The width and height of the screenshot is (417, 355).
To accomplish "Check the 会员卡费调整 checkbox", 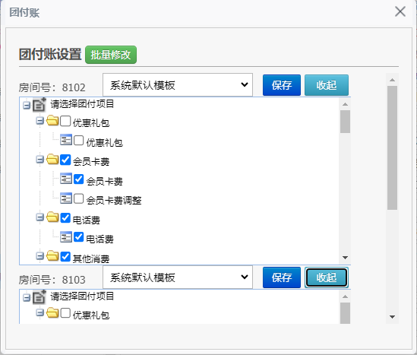I will [79, 198].
